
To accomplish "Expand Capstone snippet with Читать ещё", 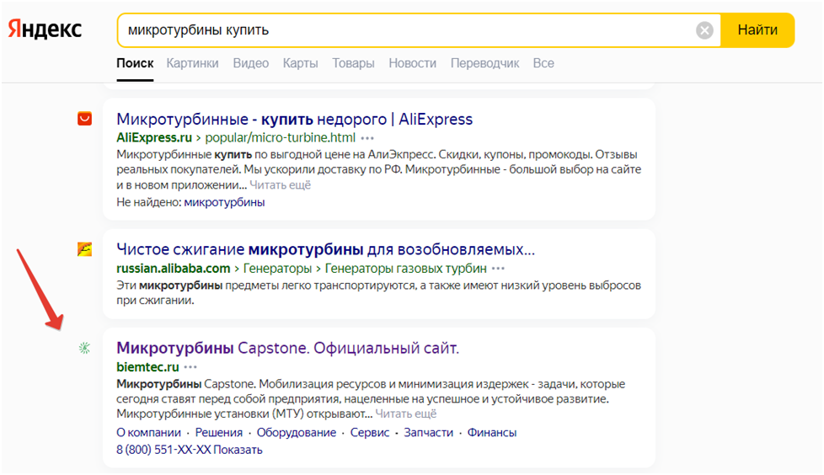I will 406,414.
